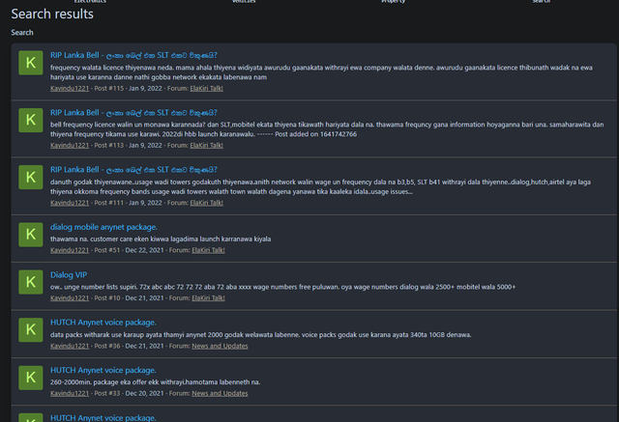Open the ElaKiri Talk! forum link on the Post #111 row
The height and width of the screenshot is (422, 619).
pos(206,203)
